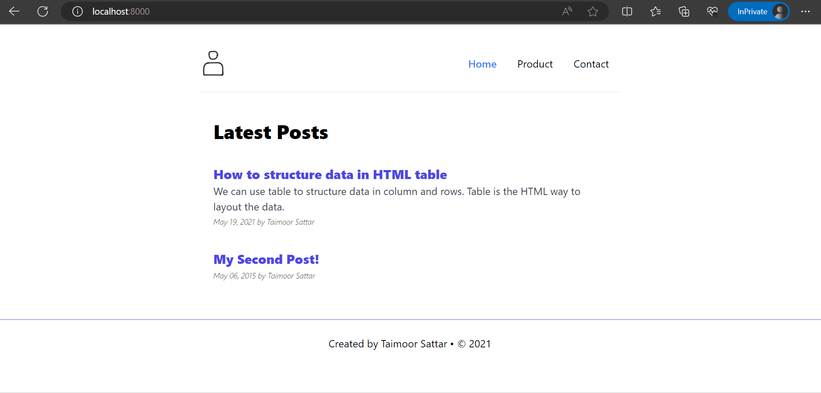Open the Collections panel
This screenshot has height=393, width=821.
[684, 12]
